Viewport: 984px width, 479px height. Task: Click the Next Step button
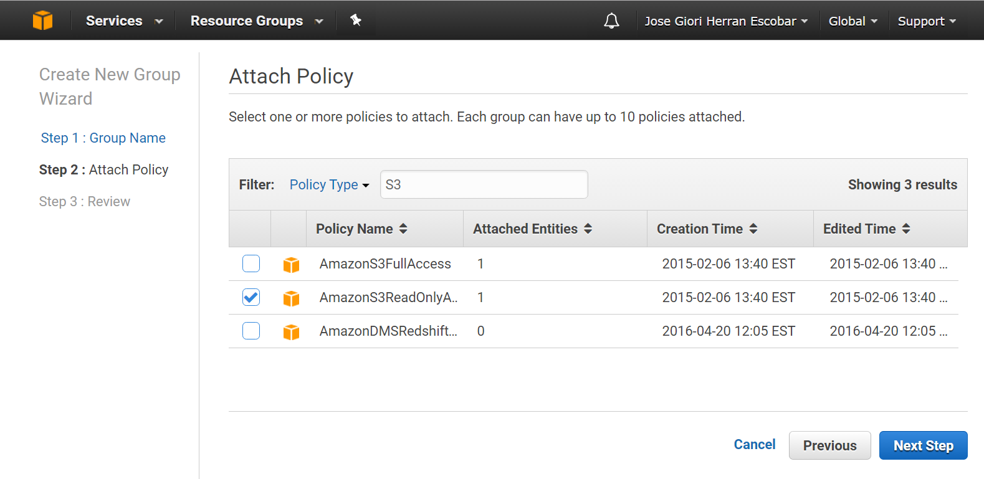tap(923, 445)
